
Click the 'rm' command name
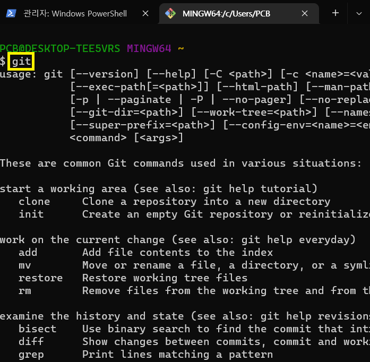click(x=25, y=291)
